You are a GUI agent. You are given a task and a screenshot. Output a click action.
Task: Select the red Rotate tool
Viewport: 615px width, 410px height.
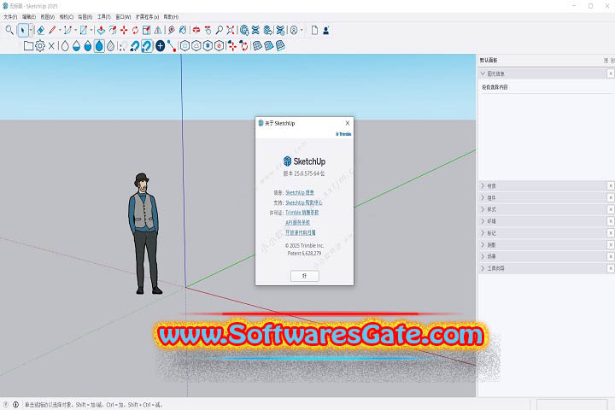pos(135,30)
